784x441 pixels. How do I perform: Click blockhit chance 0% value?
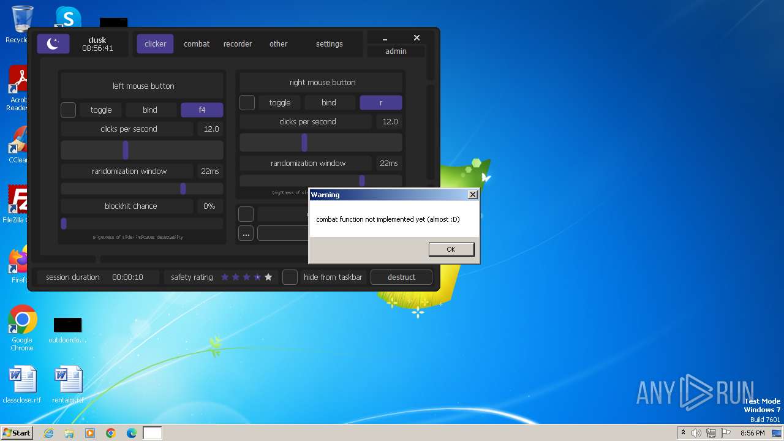click(x=209, y=206)
